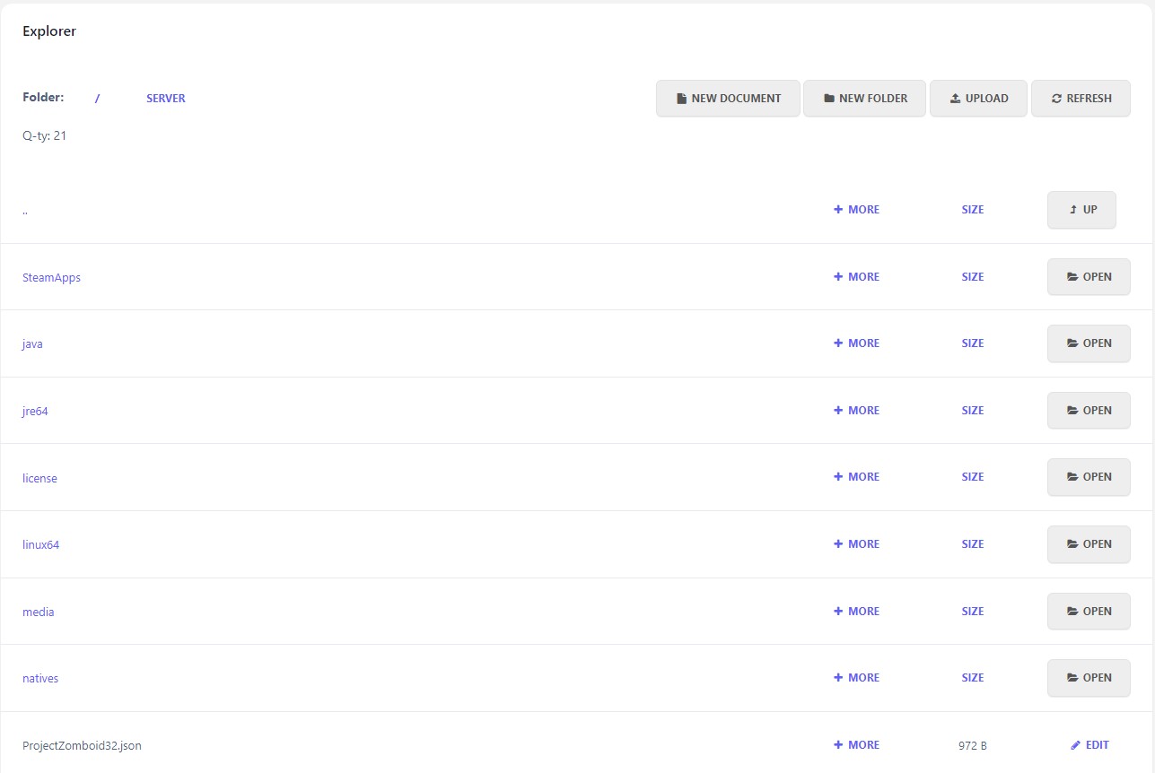1155x773 pixels.
Task: Click the 972 B size label for ProjectZomboid32.json
Action: click(973, 744)
